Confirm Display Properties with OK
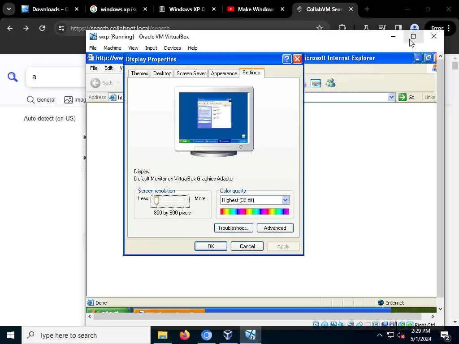Screen dimensions: 459x344 [211, 246]
